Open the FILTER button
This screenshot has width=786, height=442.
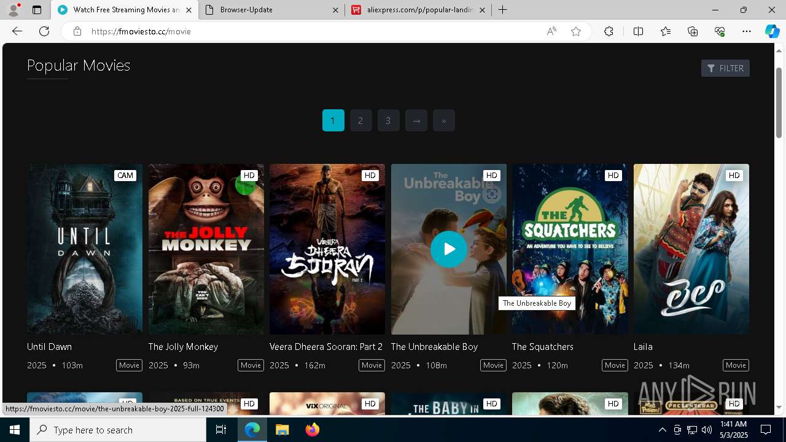click(725, 68)
